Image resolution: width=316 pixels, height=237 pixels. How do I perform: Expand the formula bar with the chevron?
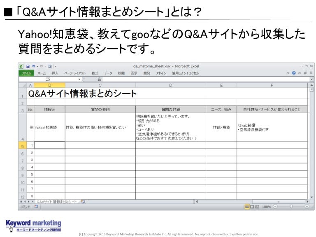[x=311, y=79]
